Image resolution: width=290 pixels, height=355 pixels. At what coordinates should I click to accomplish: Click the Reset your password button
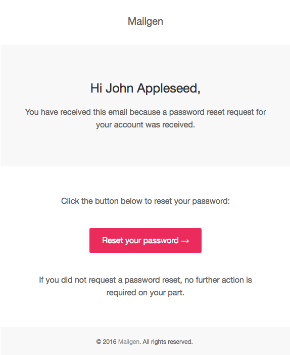tap(145, 240)
